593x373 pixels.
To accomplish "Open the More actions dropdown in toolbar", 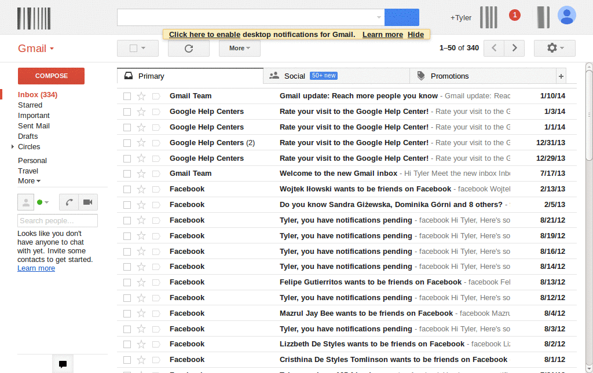I will [x=239, y=49].
